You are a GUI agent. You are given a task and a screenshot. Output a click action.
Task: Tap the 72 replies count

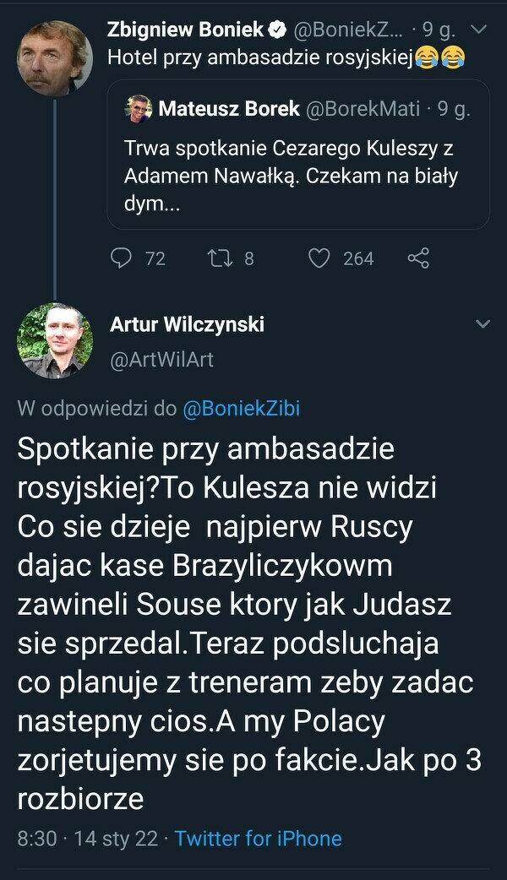(155, 258)
